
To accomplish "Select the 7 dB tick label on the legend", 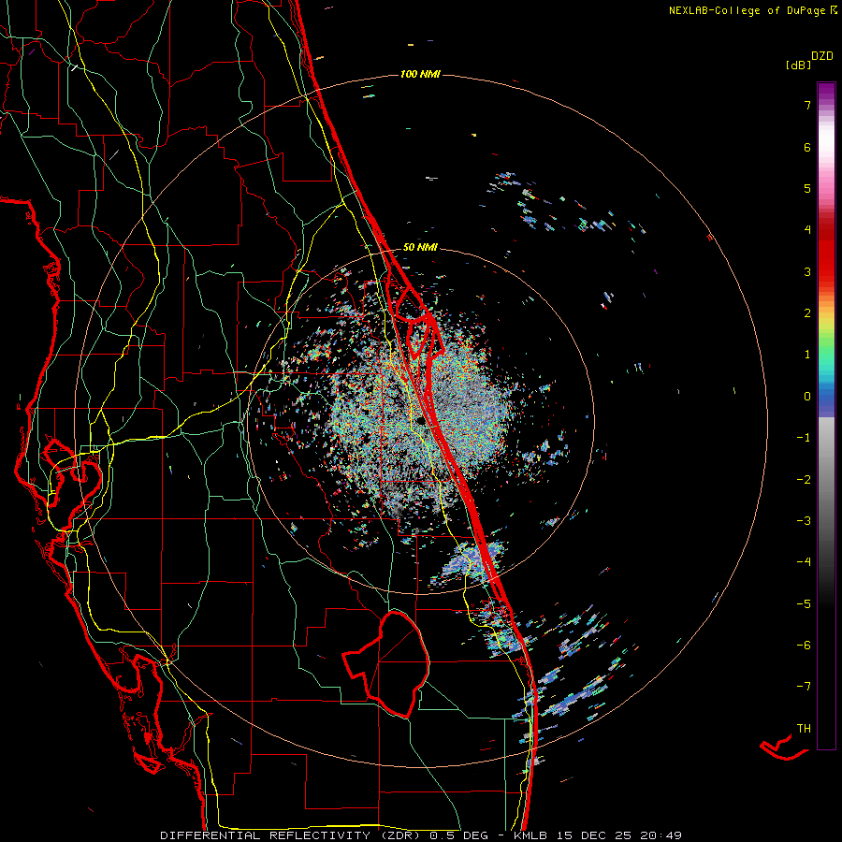I will tap(807, 105).
